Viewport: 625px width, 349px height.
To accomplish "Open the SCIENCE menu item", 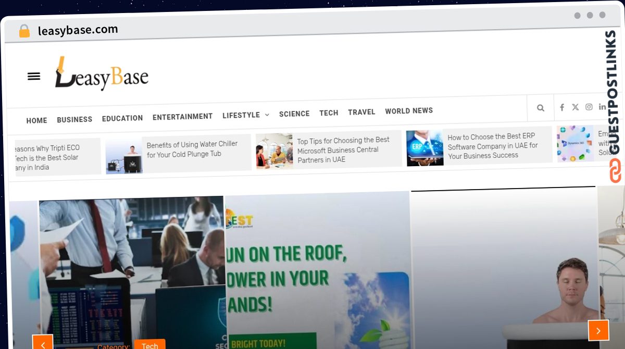I will click(x=294, y=114).
